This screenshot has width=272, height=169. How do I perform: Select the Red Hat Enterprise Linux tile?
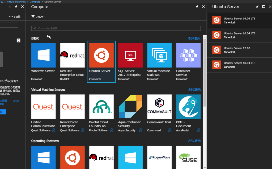pyautogui.click(x=72, y=62)
